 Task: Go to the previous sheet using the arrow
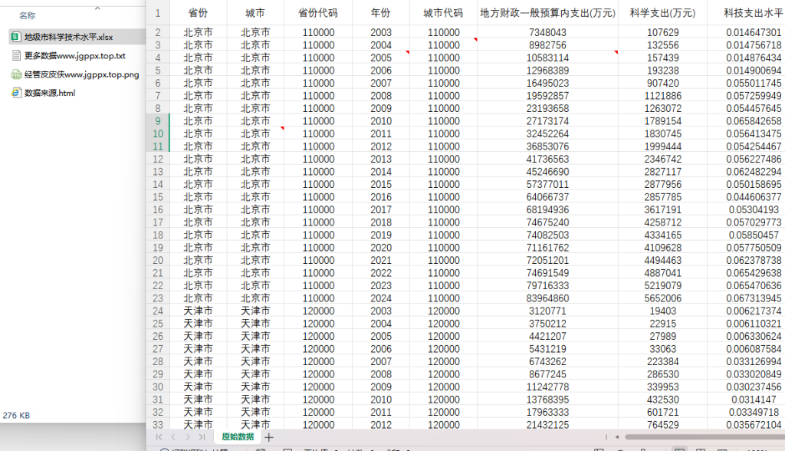coord(173,437)
